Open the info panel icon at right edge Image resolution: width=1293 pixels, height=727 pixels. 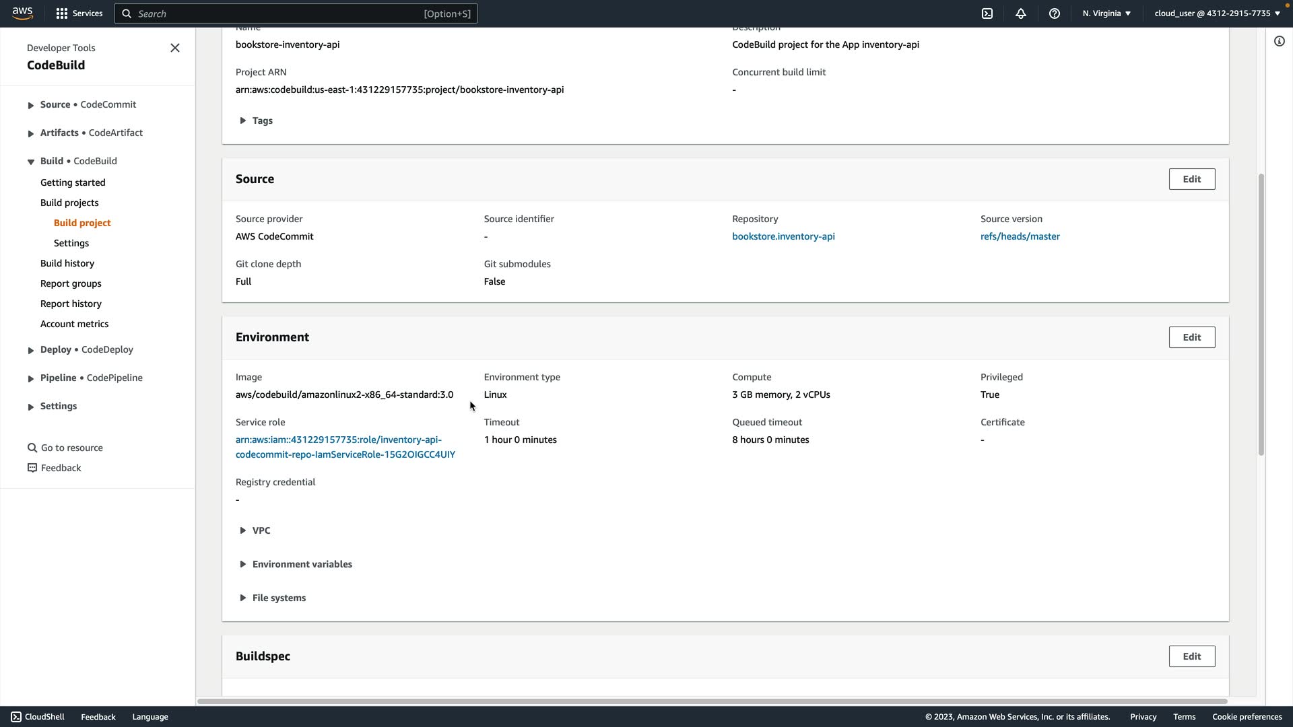[x=1279, y=42]
